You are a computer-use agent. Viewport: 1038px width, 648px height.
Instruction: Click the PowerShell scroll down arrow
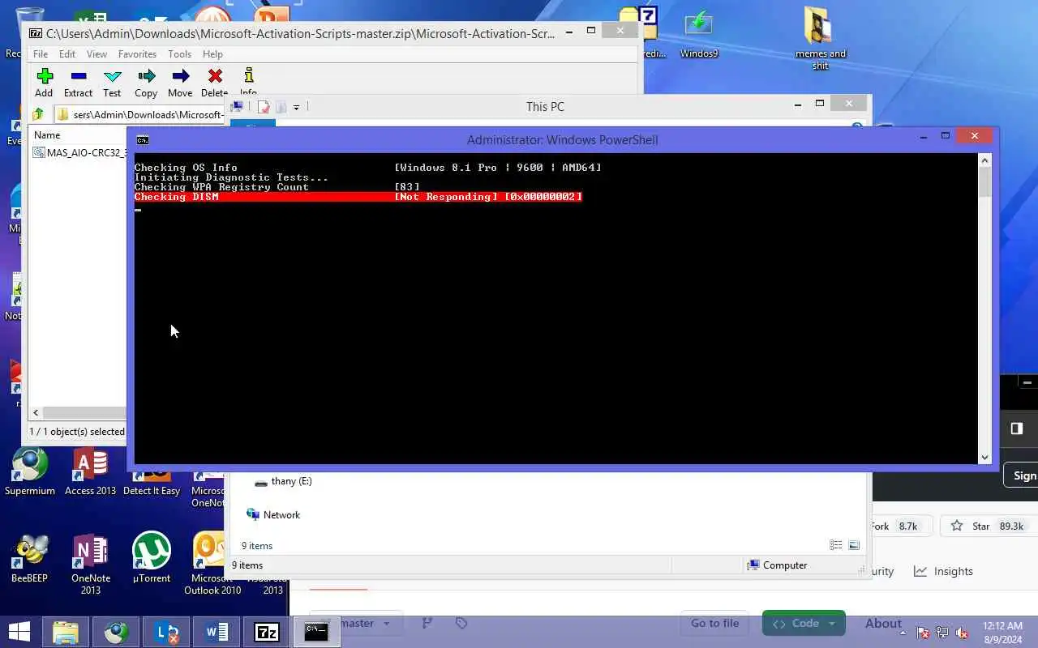[x=985, y=457]
